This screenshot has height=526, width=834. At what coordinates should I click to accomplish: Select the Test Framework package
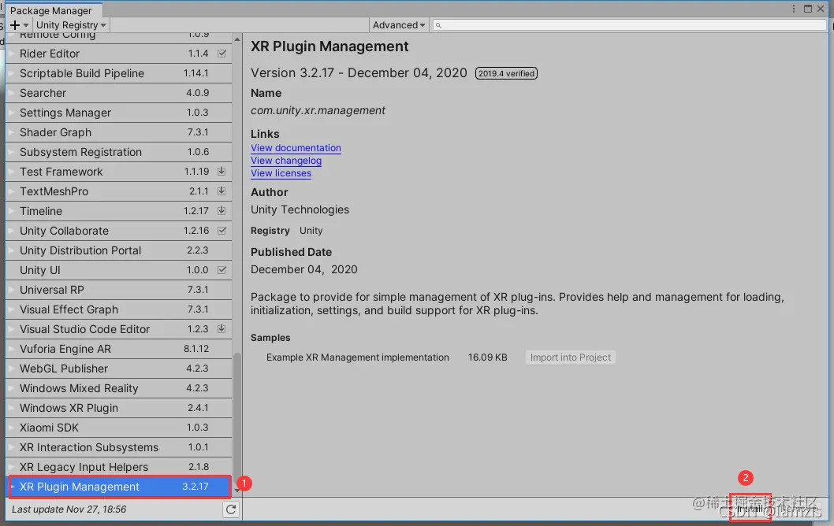[118, 171]
